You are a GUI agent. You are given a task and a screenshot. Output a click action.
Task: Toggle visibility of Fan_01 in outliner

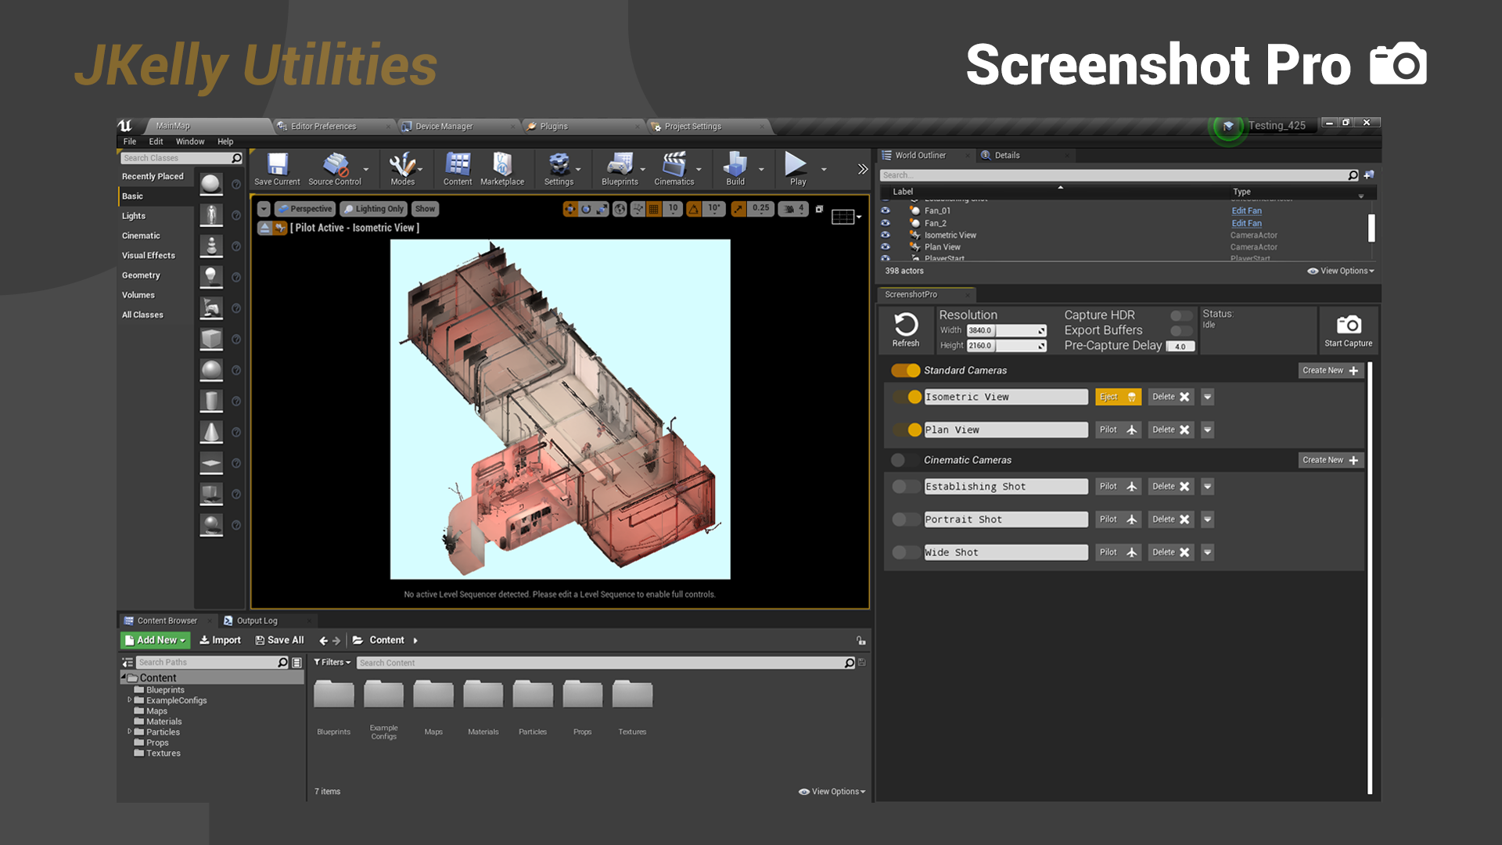(x=886, y=210)
